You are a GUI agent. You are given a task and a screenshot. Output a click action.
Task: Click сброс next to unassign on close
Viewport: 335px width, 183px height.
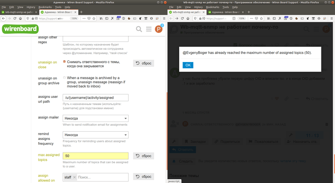[x=144, y=63]
